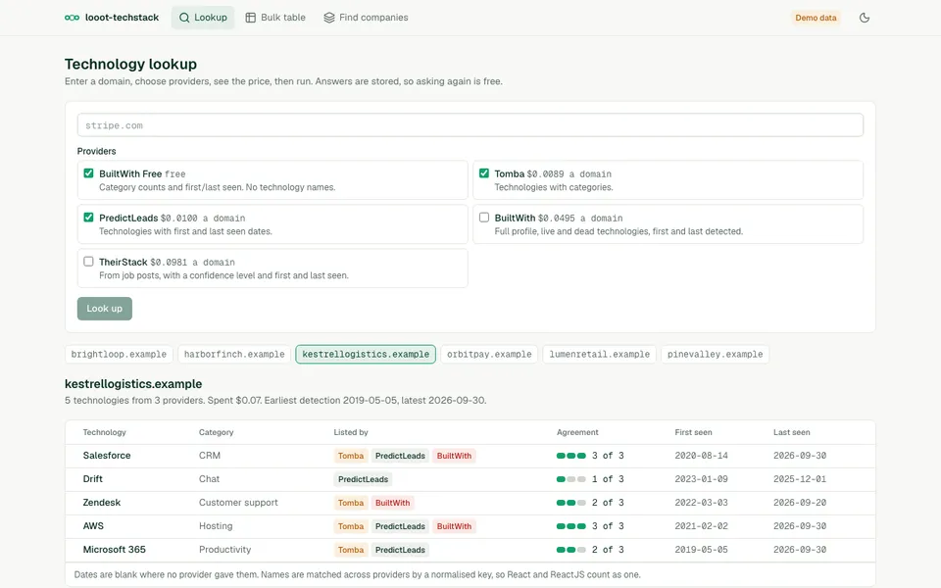Uncheck PredictLeads provider checkbox
Screen dimensions: 941x588
pos(89,218)
